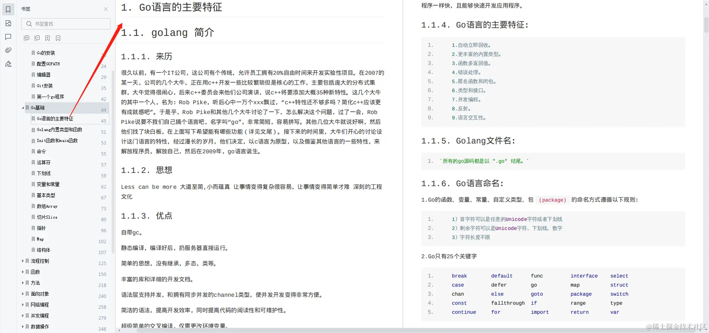Screen dimensions: 709x333
Task: Open the Go的安装 bookmark
Action: click(46, 53)
